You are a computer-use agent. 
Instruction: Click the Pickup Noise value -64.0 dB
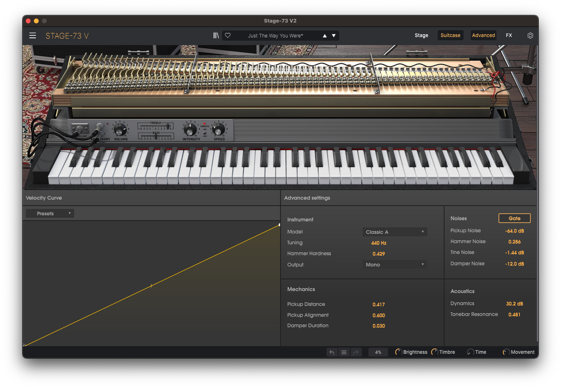[515, 231]
